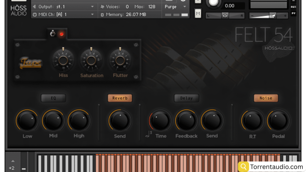The image size is (306, 172).
Task: Disable the Reverb effect
Action: 120,98
